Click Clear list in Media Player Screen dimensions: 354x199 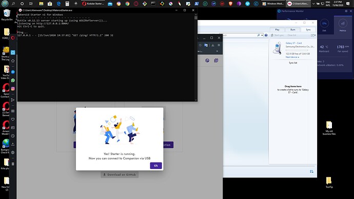tap(292, 35)
